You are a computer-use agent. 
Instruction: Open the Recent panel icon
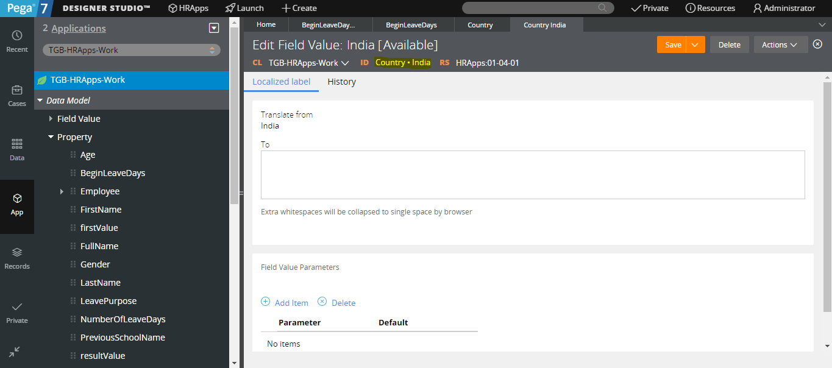pyautogui.click(x=17, y=41)
